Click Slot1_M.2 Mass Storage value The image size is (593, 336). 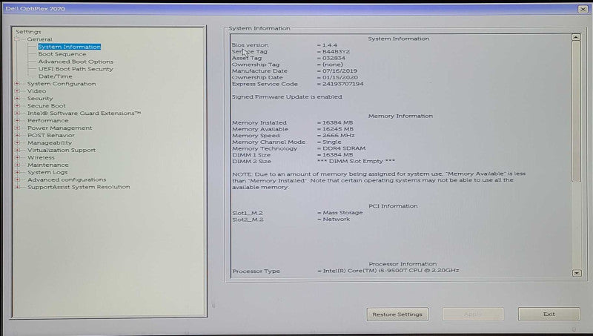pyautogui.click(x=342, y=213)
